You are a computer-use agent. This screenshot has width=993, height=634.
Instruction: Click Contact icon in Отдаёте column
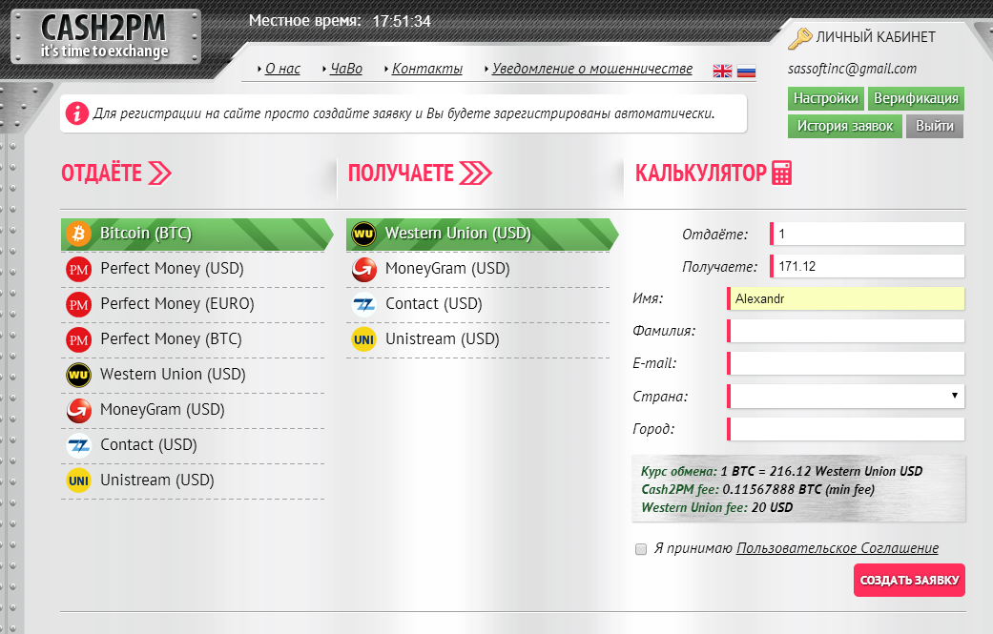(78, 446)
